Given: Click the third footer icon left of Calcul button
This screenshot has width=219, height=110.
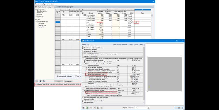Looking at the screenshot, I should (44, 81).
